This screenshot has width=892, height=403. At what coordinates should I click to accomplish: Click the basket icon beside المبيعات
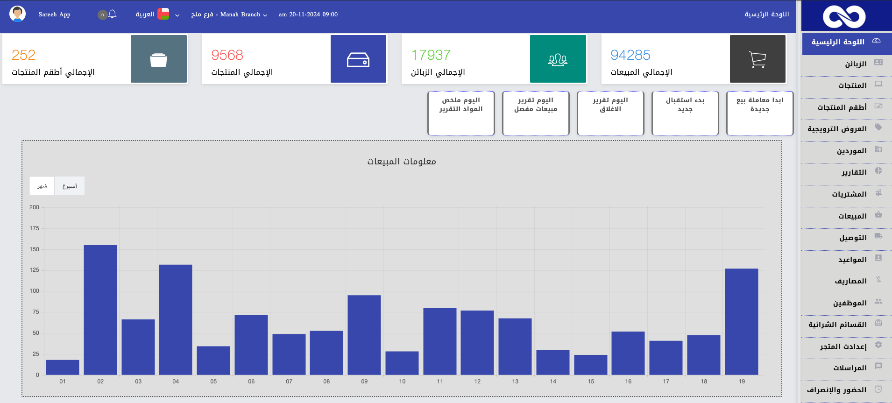click(x=878, y=214)
